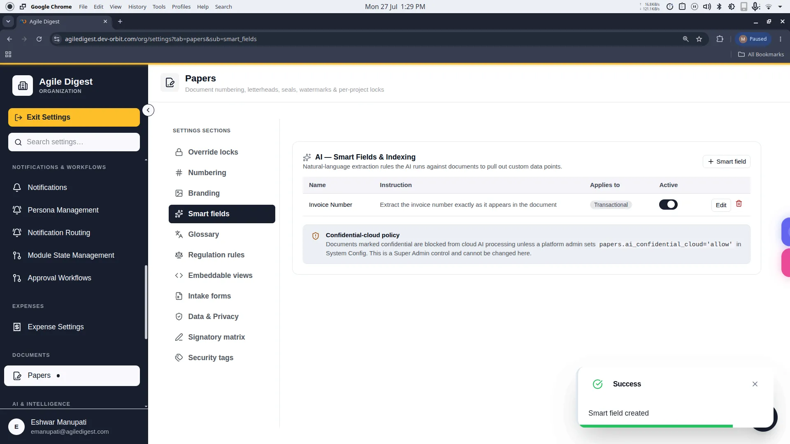Open the Wi-Fi tray icon
Viewport: 790px width, 444px height.
click(x=769, y=7)
